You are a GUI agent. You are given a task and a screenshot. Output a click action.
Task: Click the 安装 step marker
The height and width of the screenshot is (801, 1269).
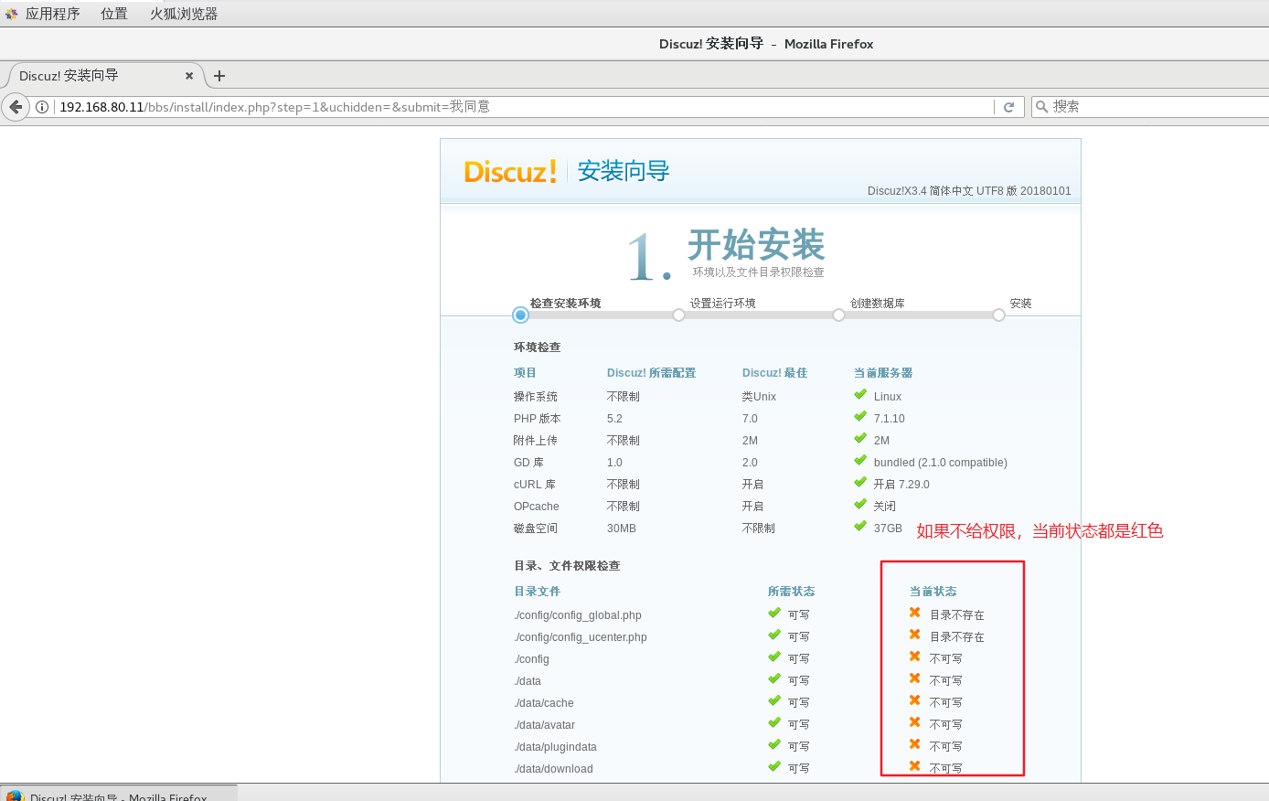coord(998,315)
